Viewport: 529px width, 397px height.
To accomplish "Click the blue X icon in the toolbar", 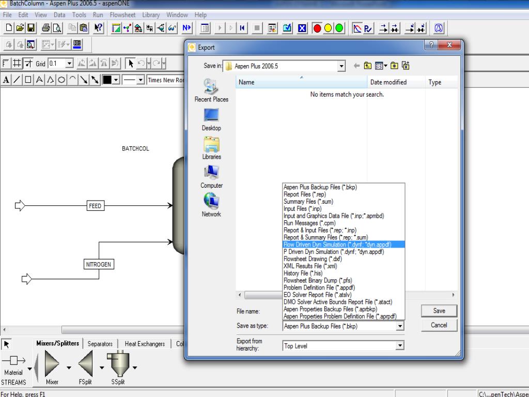I will [302, 28].
